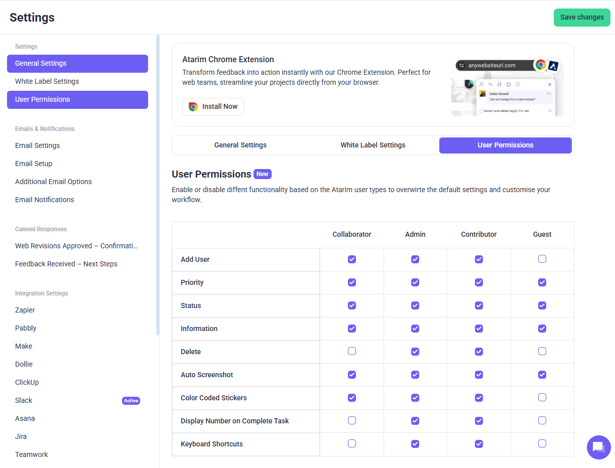Click the round Chrome icon in the preview image

click(540, 65)
